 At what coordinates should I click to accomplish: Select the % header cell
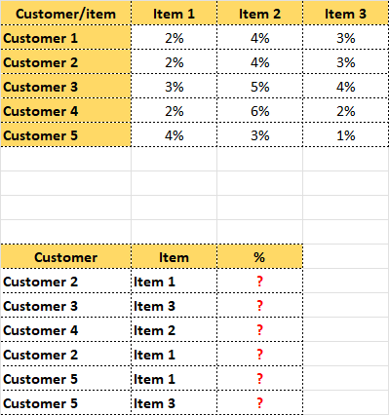[259, 256]
